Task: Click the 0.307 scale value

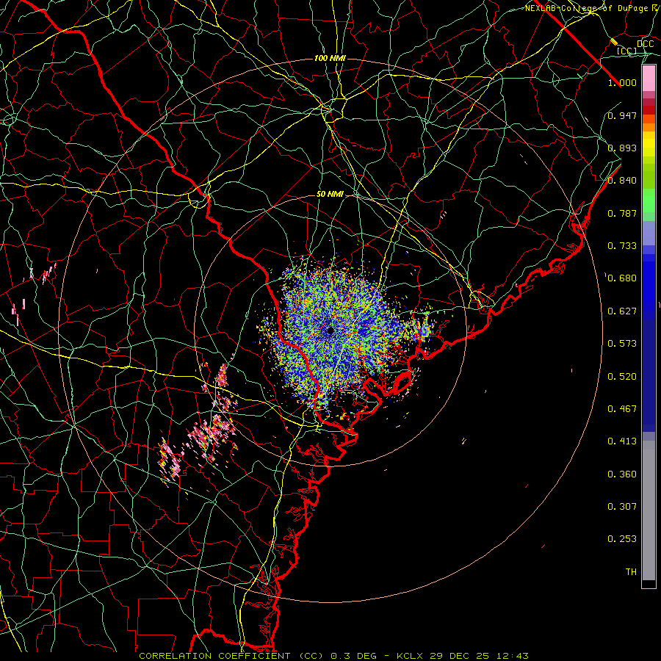Action: coord(622,506)
